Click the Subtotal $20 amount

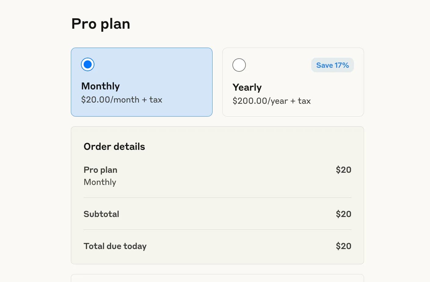343,214
